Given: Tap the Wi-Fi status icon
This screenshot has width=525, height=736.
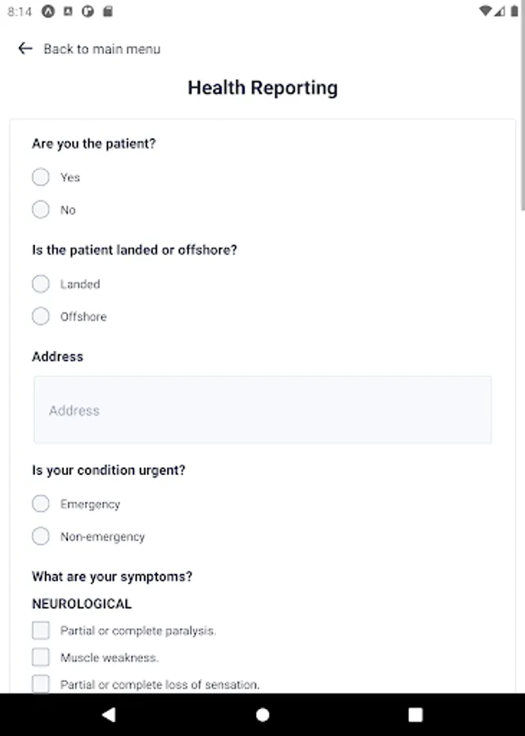Looking at the screenshot, I should pos(486,11).
